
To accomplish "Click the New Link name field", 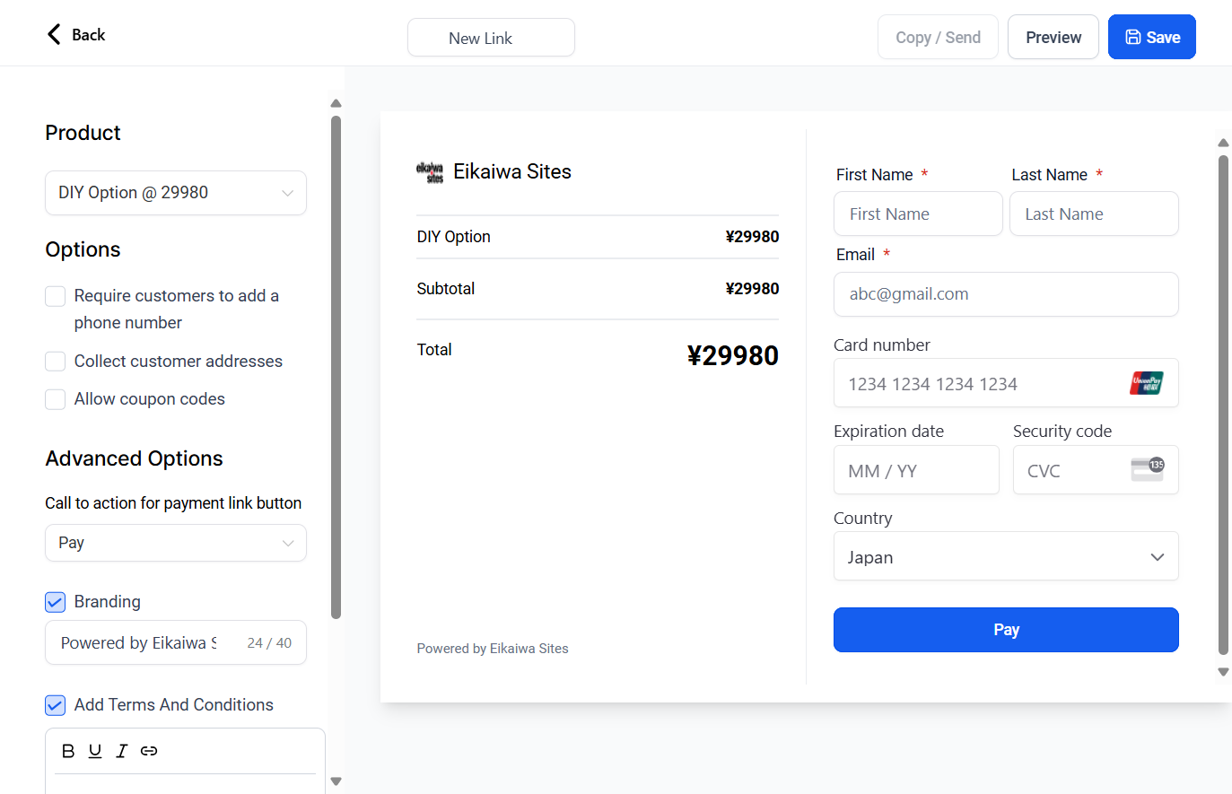I will click(491, 38).
